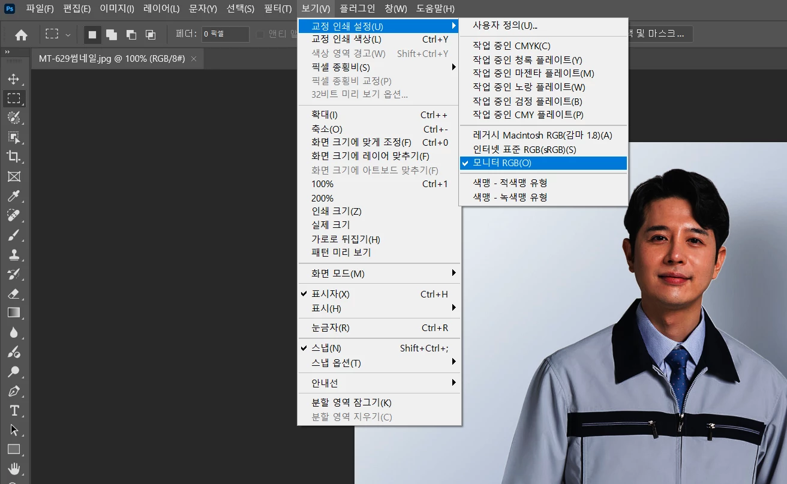Select the Move tool
Viewport: 787px width, 484px height.
(14, 79)
